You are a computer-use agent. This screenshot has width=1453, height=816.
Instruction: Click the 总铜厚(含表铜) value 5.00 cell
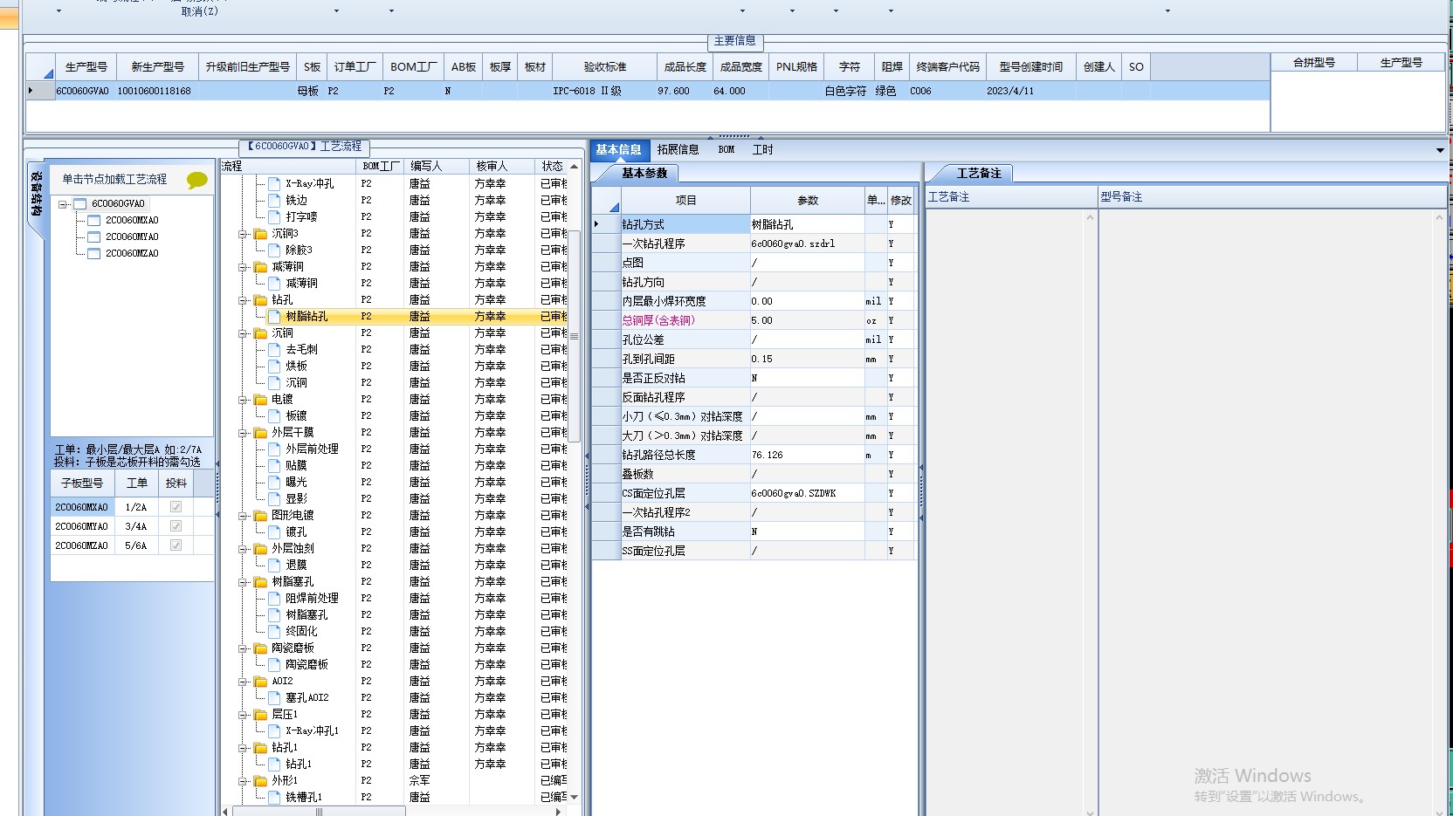[807, 320]
